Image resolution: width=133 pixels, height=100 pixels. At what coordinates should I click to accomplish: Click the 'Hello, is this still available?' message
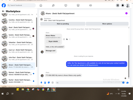[x=55, y=47]
